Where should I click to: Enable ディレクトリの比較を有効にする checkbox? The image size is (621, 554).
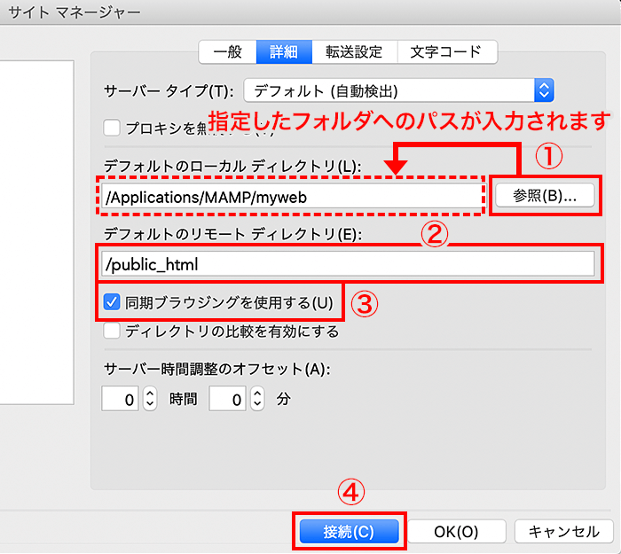[x=112, y=332]
